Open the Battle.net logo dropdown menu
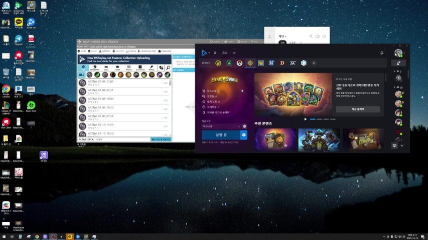Screen dimensions: 428x240 pyautogui.click(x=206, y=53)
